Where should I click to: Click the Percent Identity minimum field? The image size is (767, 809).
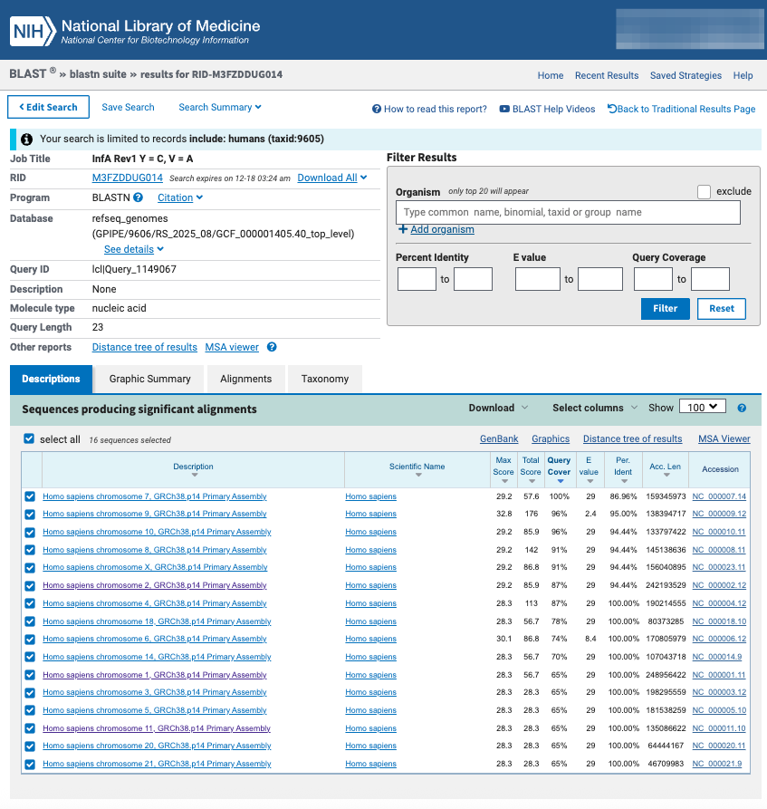tap(417, 279)
